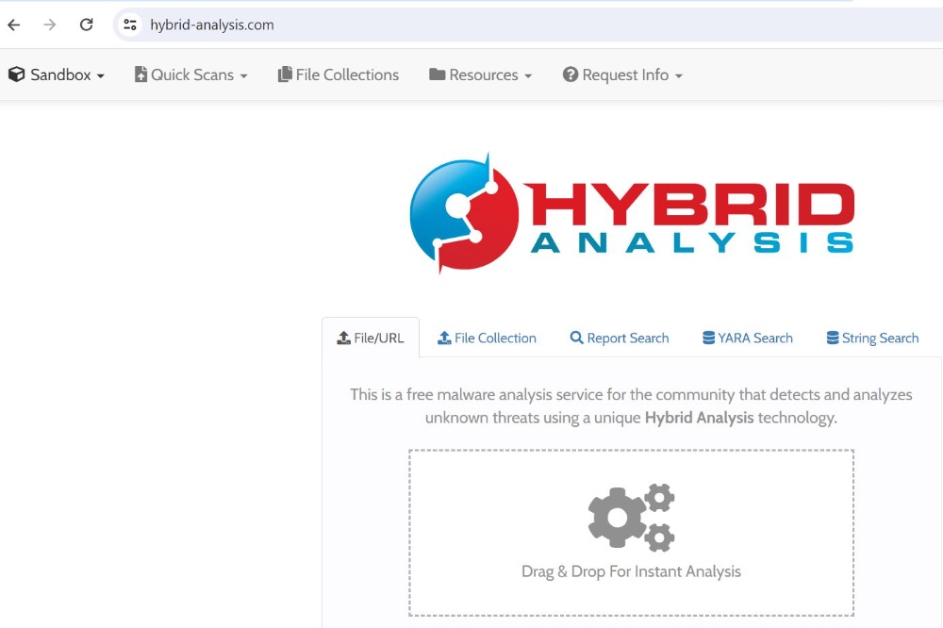Click the gears icon in the drop zone
Image resolution: width=943 pixels, height=628 pixels.
point(632,518)
